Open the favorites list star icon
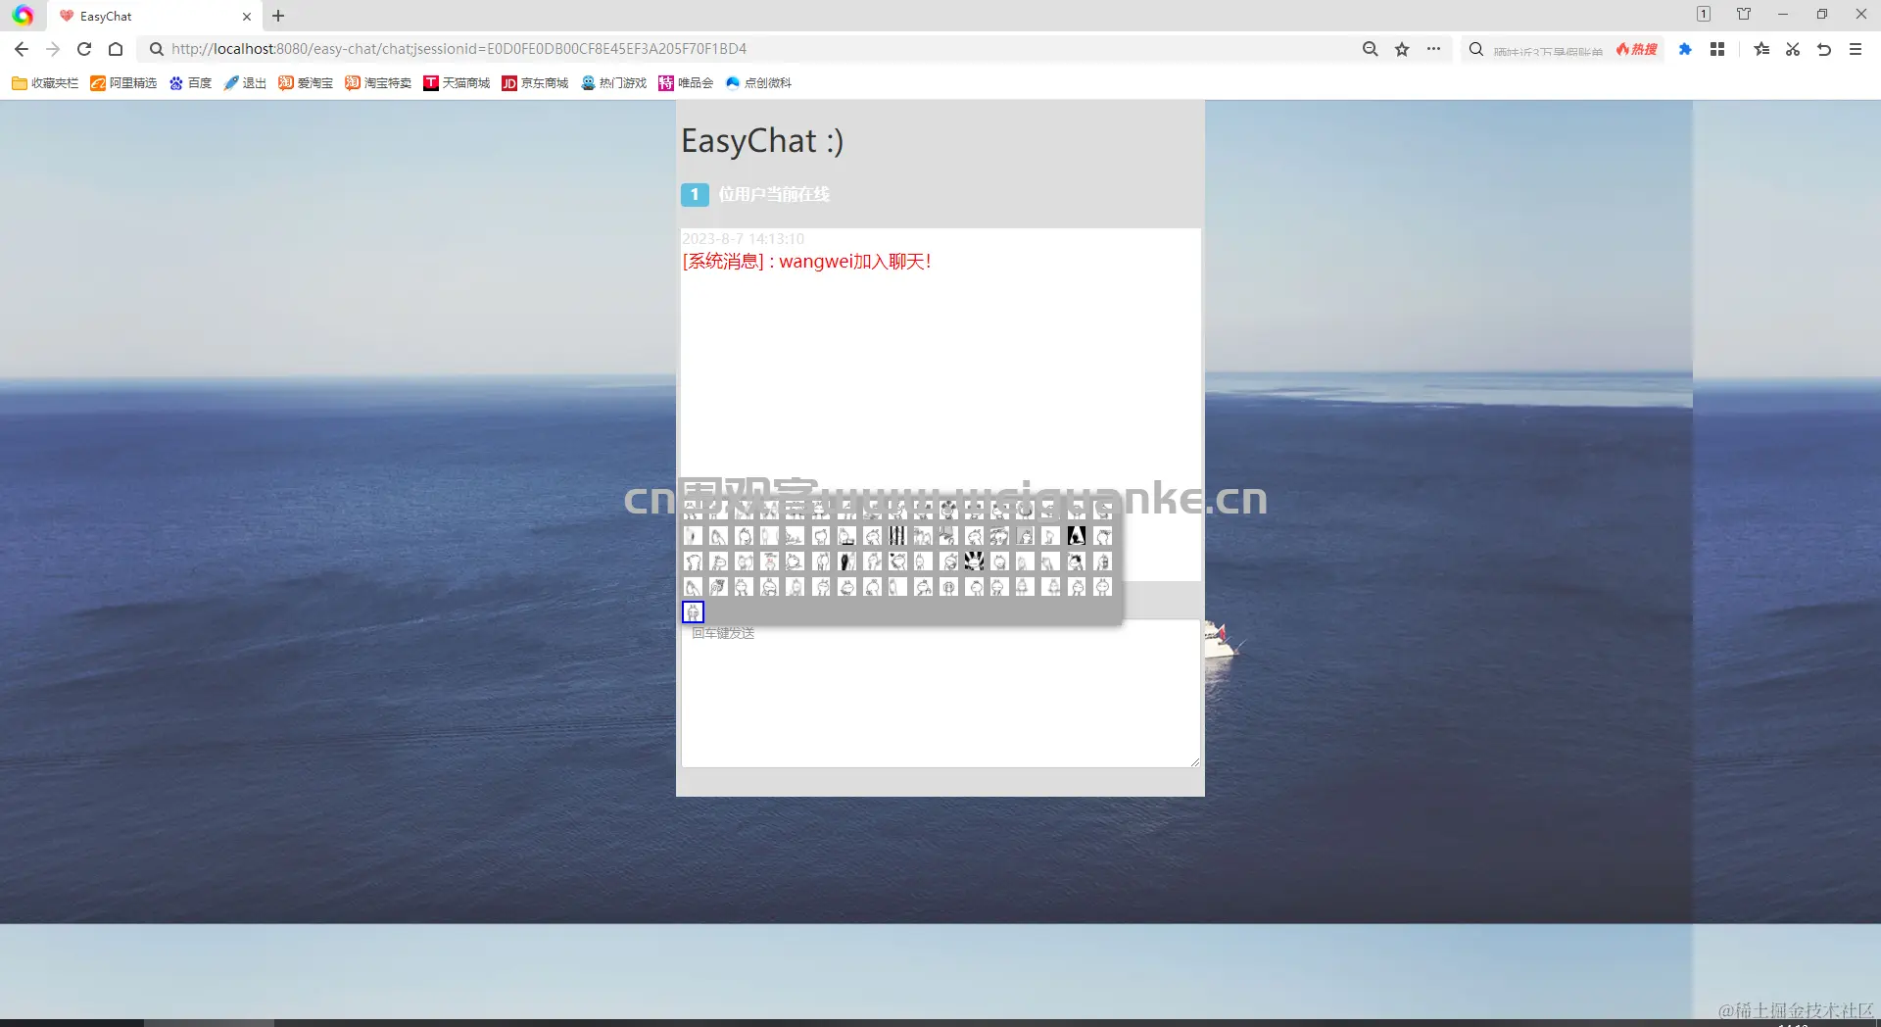This screenshot has height=1027, width=1881. click(x=1761, y=49)
